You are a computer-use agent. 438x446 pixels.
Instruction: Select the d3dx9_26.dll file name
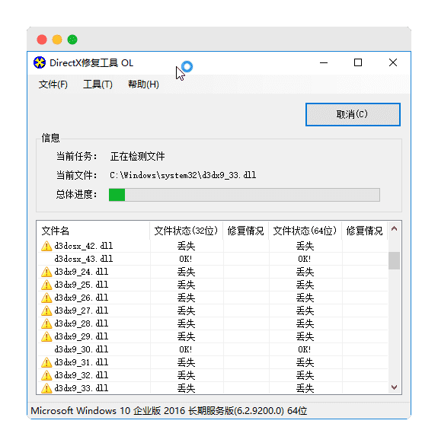(x=82, y=298)
